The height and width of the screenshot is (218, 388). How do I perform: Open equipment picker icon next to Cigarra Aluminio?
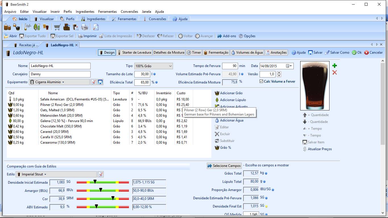tap(93, 82)
